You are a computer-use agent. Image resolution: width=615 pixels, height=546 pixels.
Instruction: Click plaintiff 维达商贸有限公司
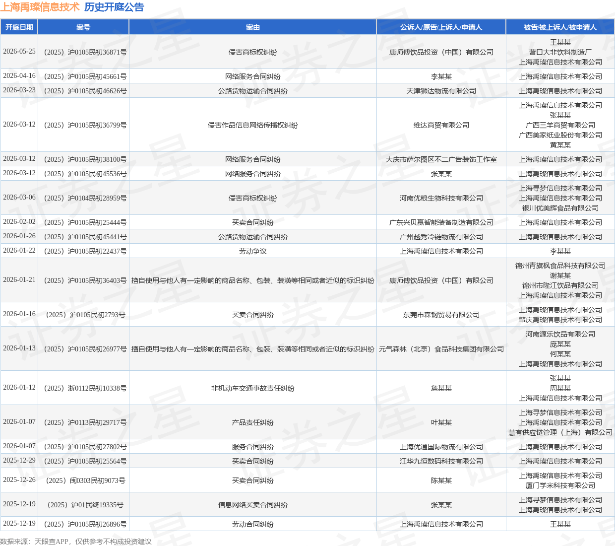[x=441, y=125]
